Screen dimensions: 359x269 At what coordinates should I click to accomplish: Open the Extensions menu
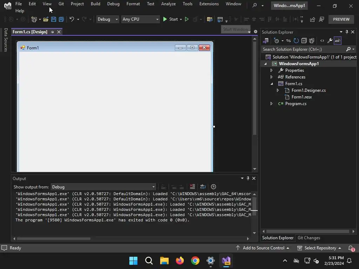[209, 4]
